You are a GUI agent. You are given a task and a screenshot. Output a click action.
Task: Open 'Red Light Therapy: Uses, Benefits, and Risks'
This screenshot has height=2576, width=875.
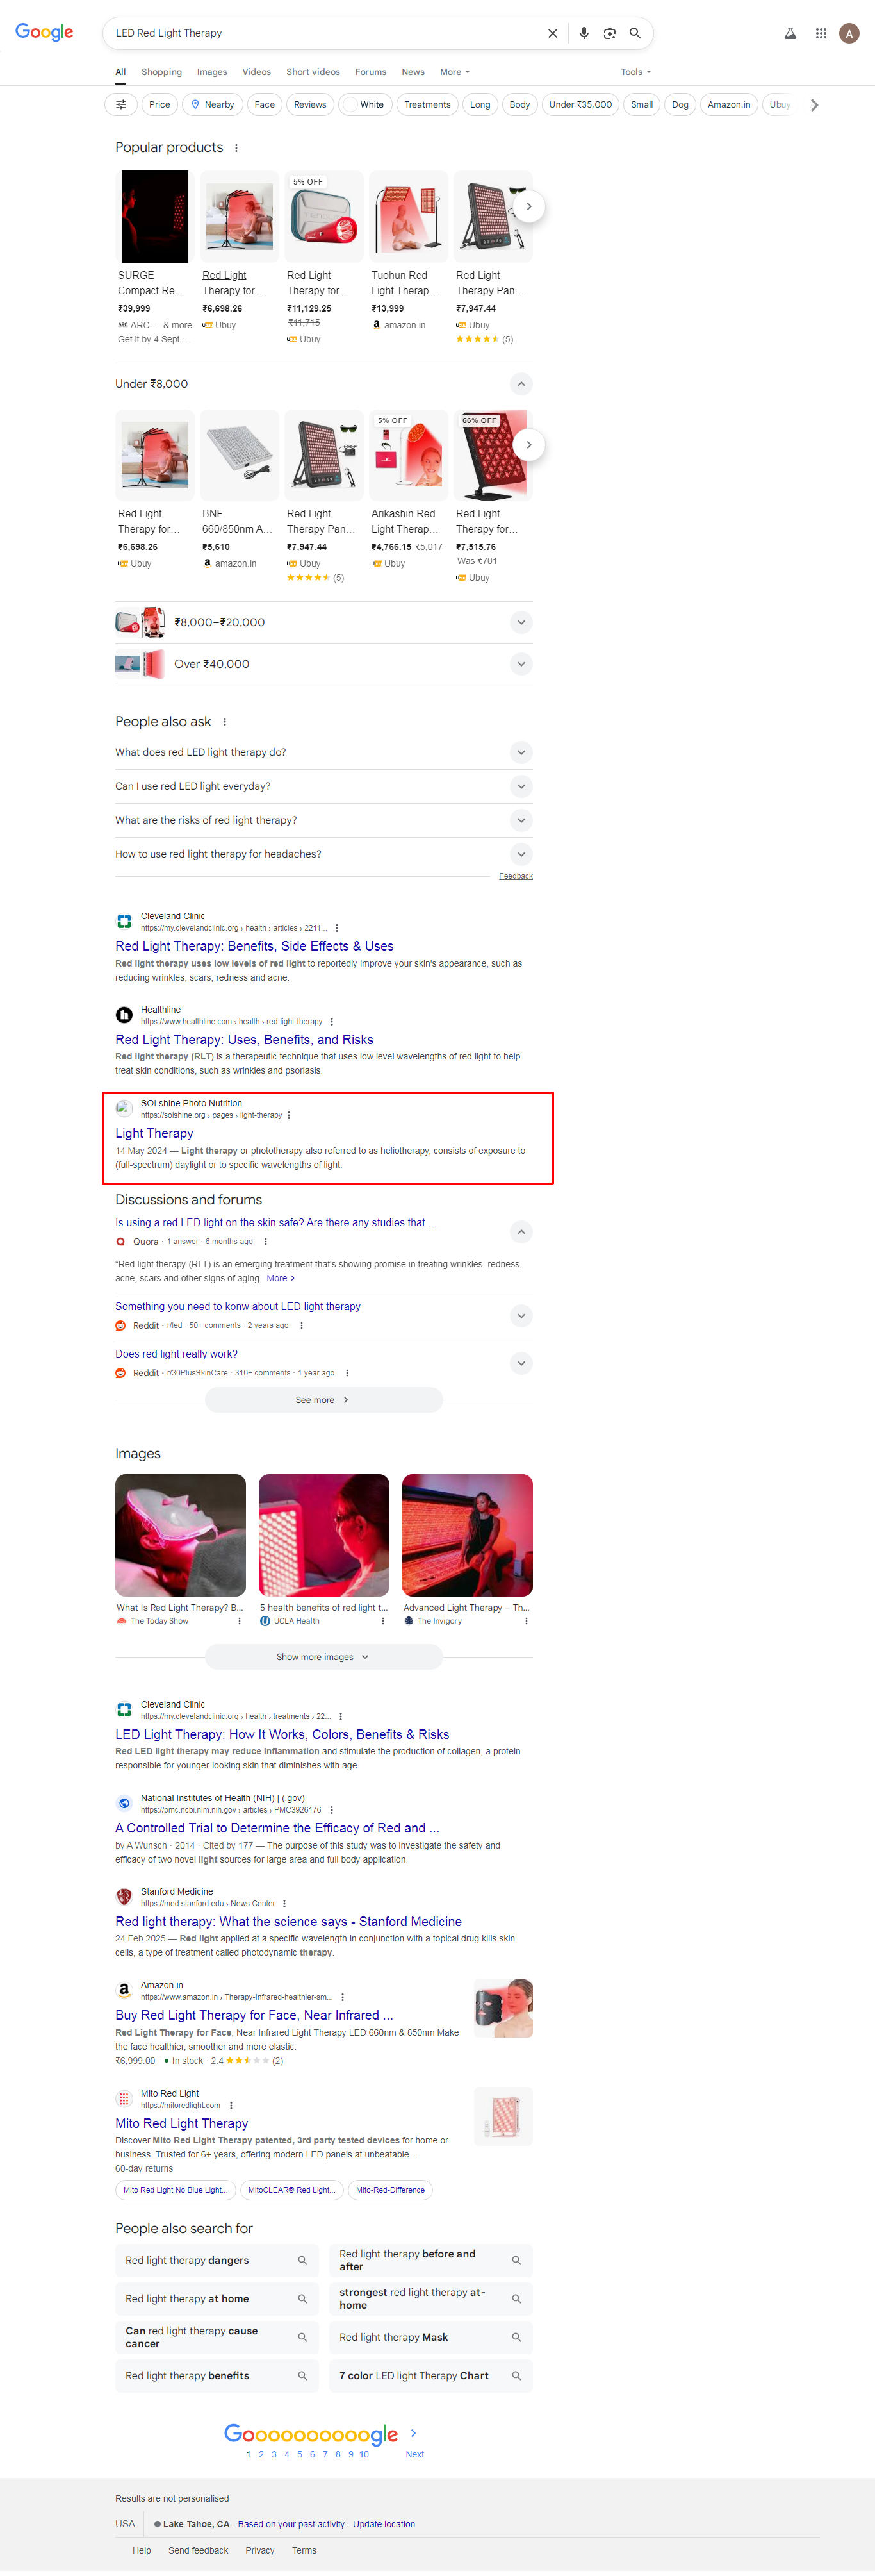[x=243, y=1040]
